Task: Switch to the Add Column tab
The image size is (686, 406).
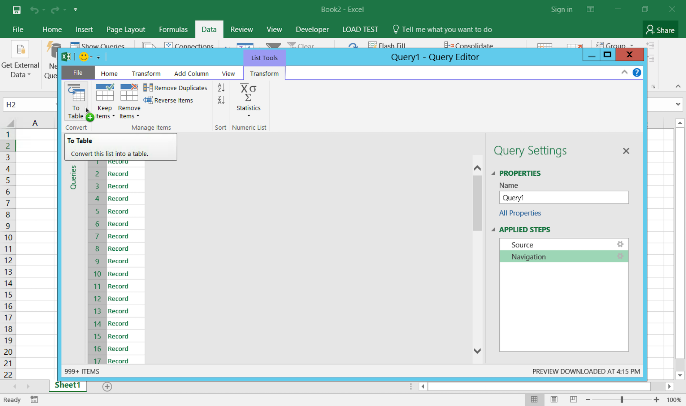Action: [191, 73]
